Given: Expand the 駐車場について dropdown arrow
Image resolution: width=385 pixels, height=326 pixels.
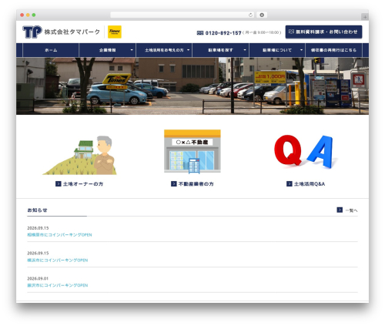Looking at the screenshot, I should tap(301, 50).
